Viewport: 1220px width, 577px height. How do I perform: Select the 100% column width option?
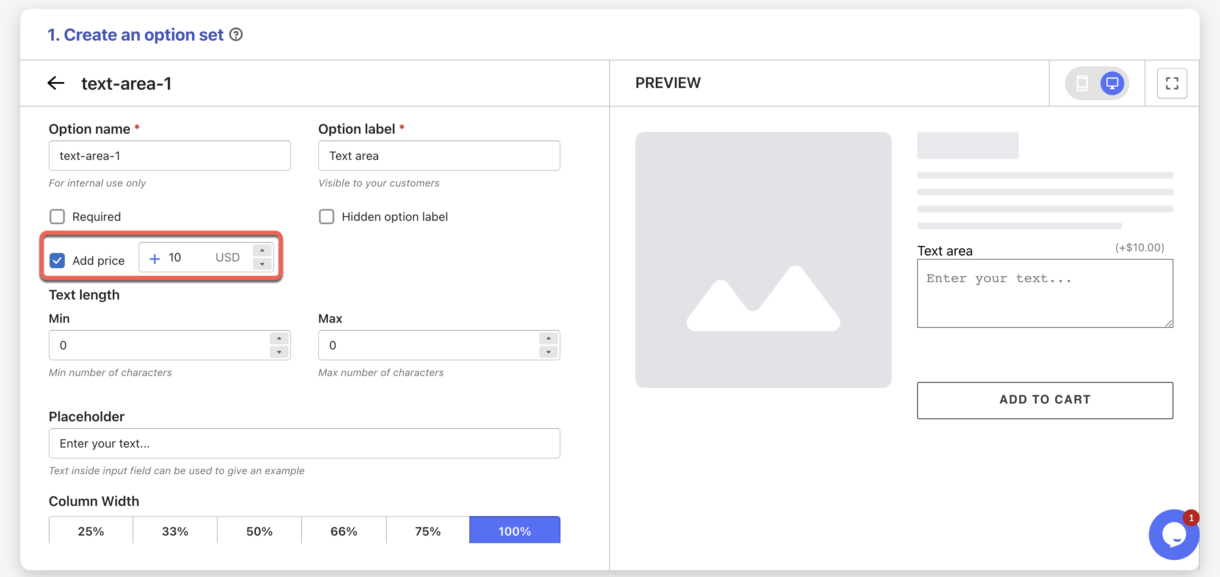(x=514, y=531)
